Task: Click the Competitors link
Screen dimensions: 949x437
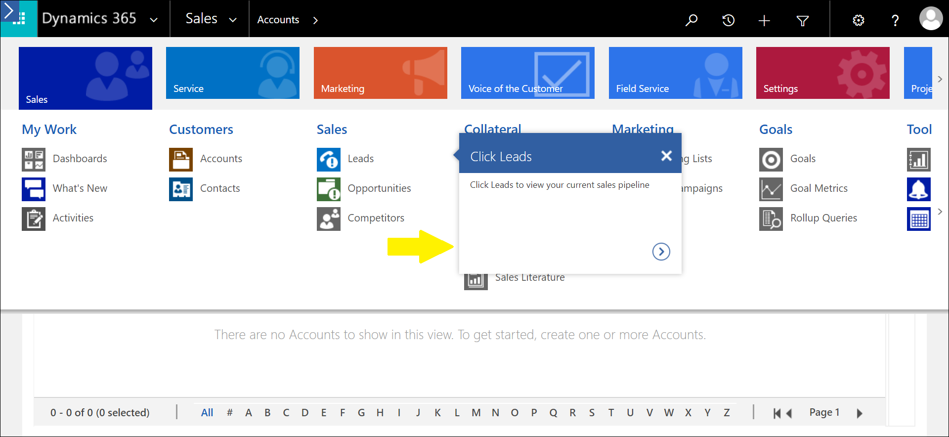Action: (376, 218)
